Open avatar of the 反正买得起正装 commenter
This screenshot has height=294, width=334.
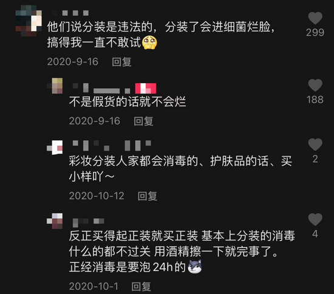[x=55, y=221]
